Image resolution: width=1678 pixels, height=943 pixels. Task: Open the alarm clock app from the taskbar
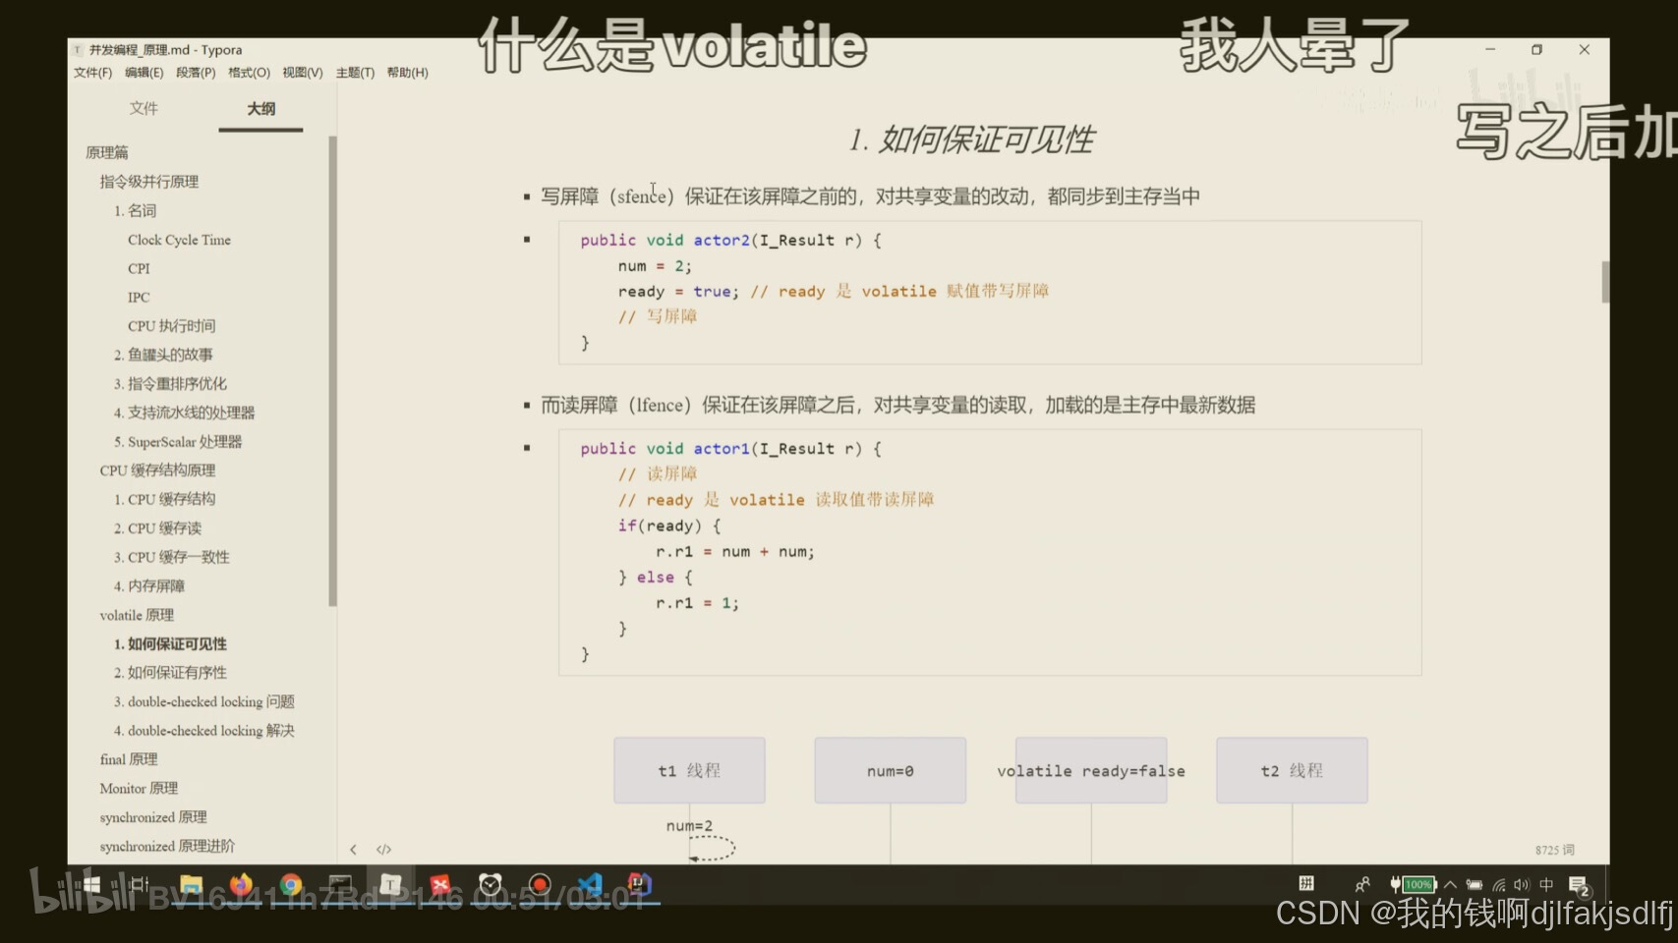click(490, 885)
